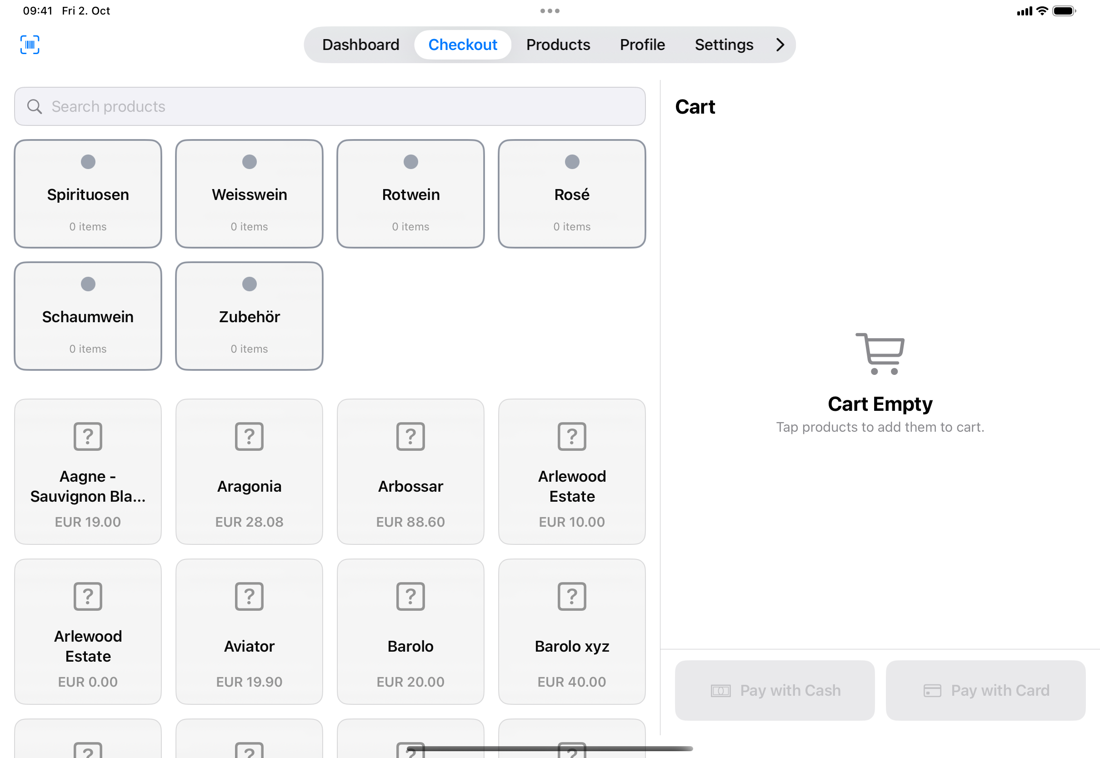Switch to the Dashboard tab
The width and height of the screenshot is (1100, 758).
coord(360,45)
